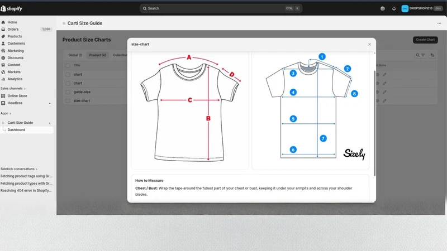Viewport: 447px width, 251px height.
Task: Edit the size-chart row via pencil
Action: 384,101
